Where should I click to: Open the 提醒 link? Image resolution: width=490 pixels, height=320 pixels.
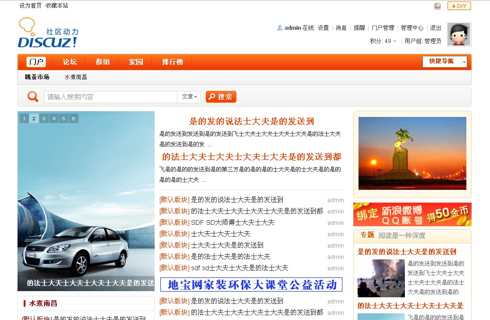359,28
